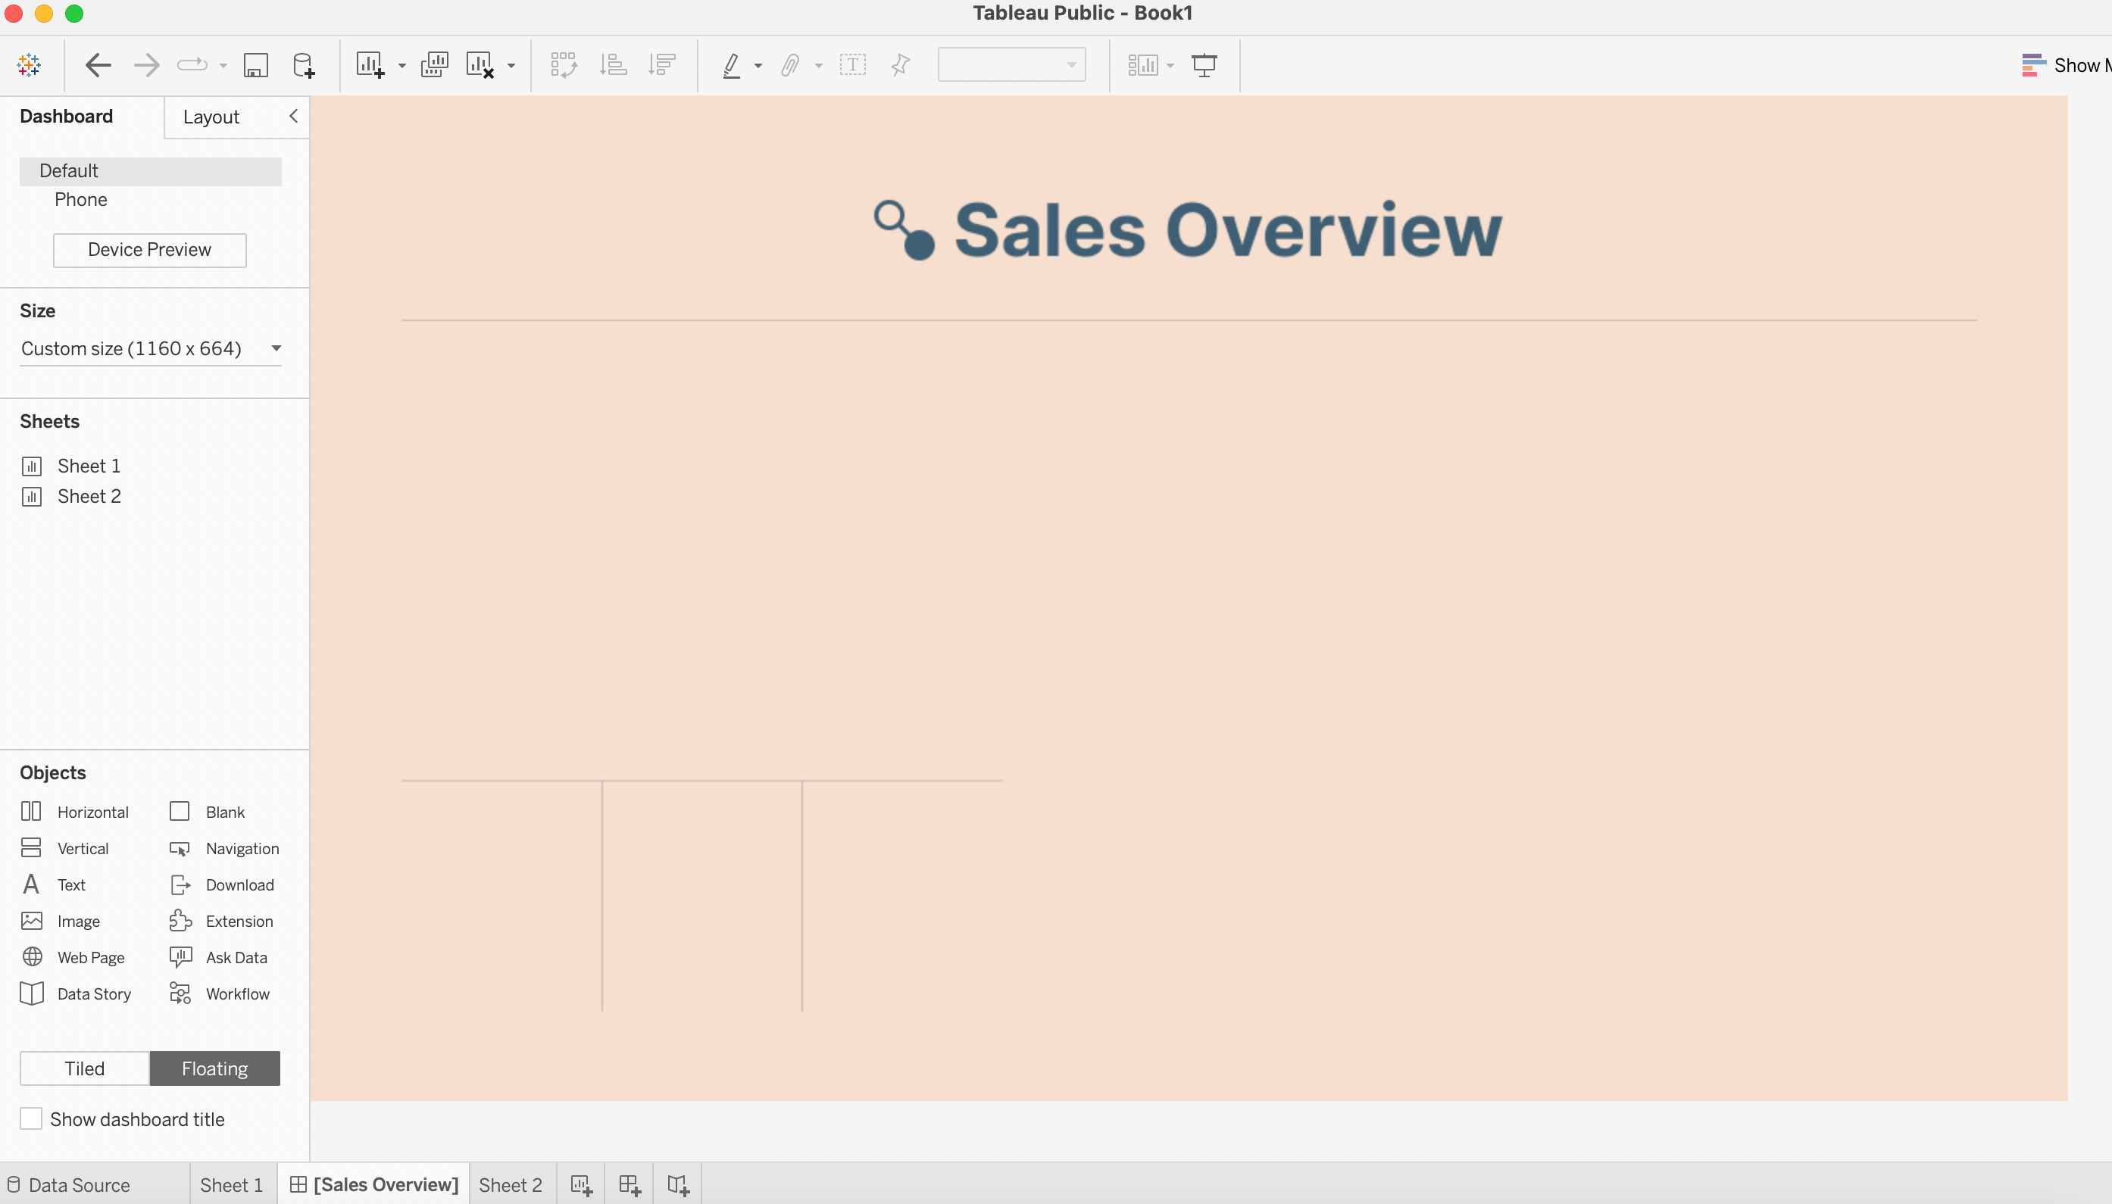Click the Show Me button
Image resolution: width=2112 pixels, height=1204 pixels.
[x=2065, y=64]
